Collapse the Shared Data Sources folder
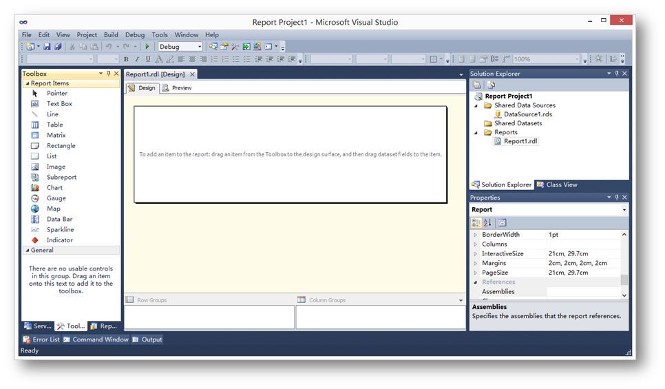 (476, 105)
